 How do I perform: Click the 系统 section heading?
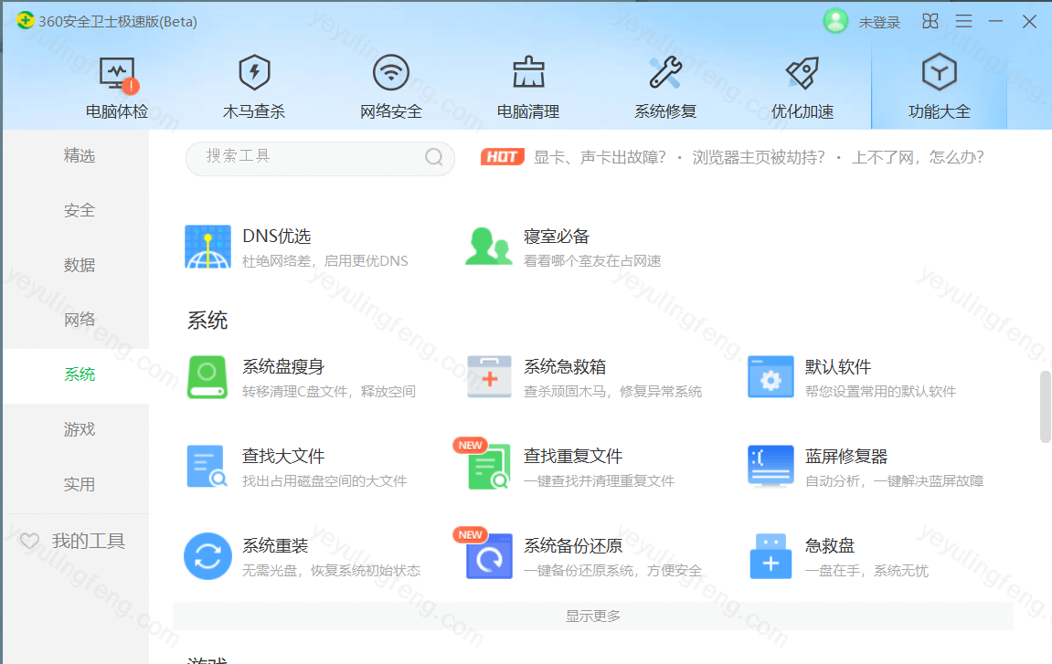(207, 321)
